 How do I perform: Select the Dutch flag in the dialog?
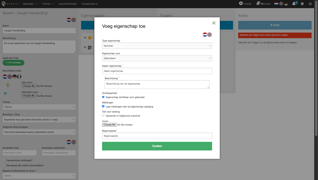point(205,35)
